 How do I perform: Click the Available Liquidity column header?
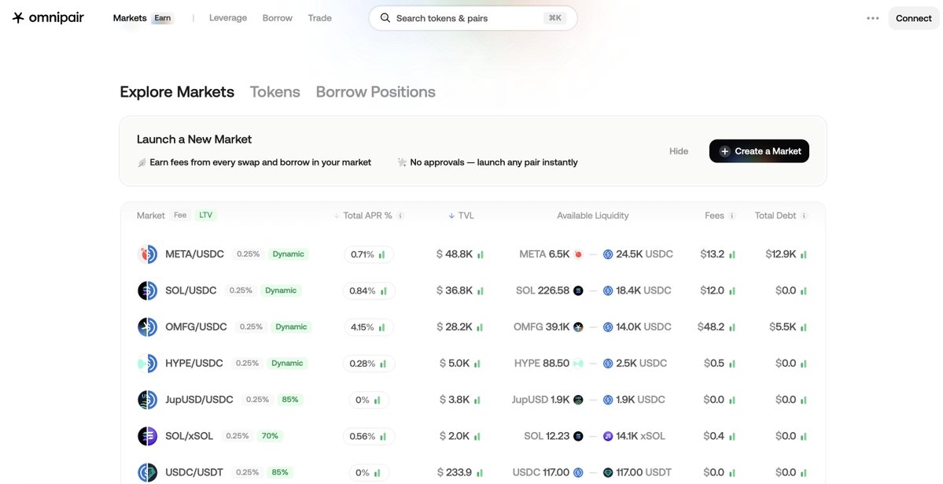pos(592,216)
